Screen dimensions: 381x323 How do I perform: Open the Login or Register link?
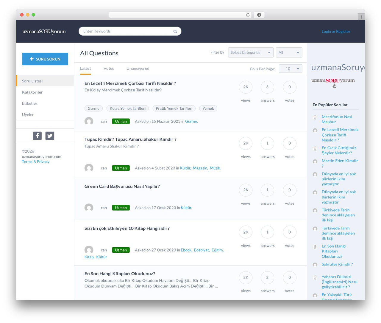pyautogui.click(x=336, y=32)
